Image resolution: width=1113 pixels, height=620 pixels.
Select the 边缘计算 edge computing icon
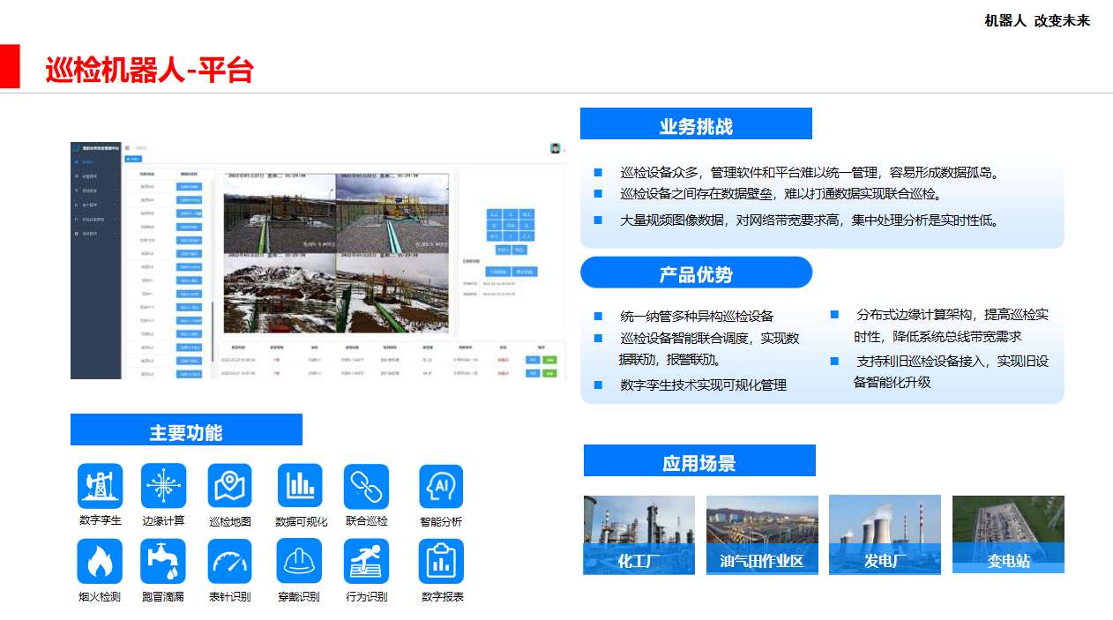click(x=163, y=486)
